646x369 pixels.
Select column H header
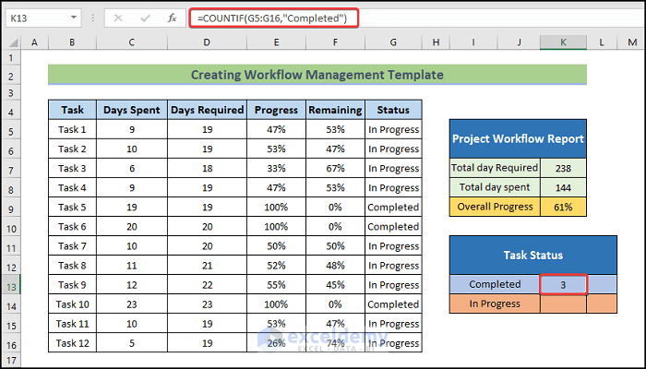click(436, 42)
